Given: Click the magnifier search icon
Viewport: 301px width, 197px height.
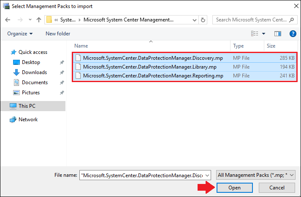Looking at the screenshot, I should [x=291, y=20].
